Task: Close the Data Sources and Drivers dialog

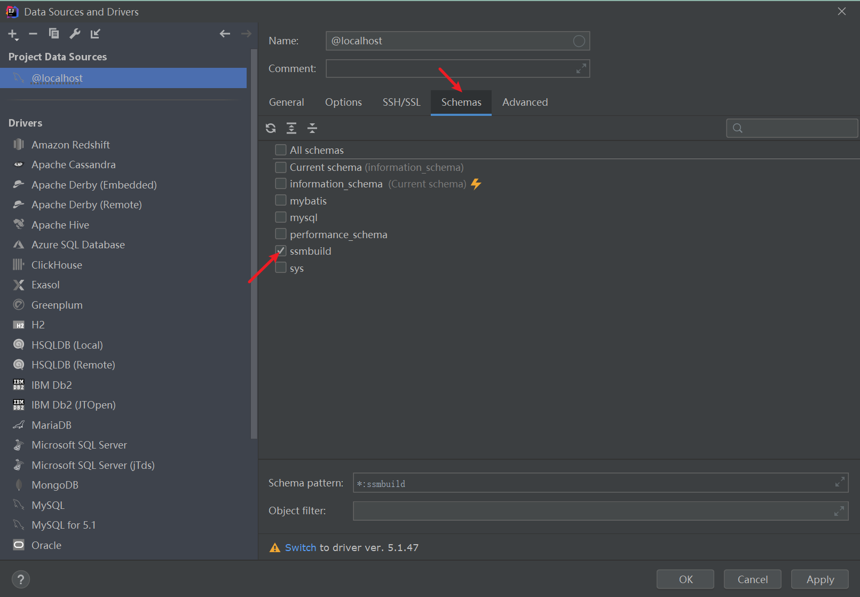Action: click(x=842, y=11)
